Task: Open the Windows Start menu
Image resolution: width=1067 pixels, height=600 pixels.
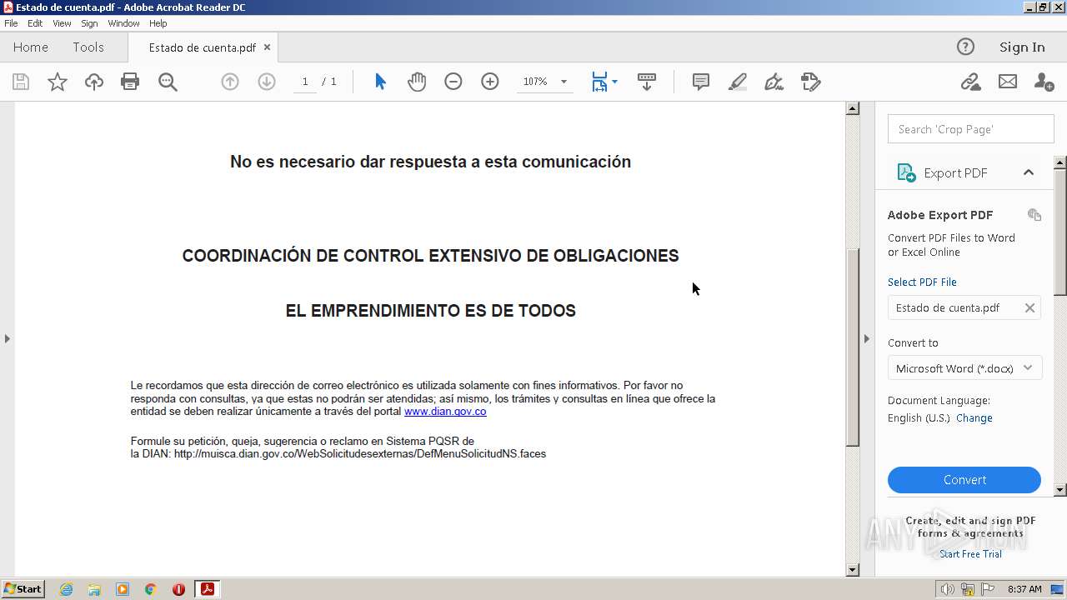Action: tap(23, 589)
